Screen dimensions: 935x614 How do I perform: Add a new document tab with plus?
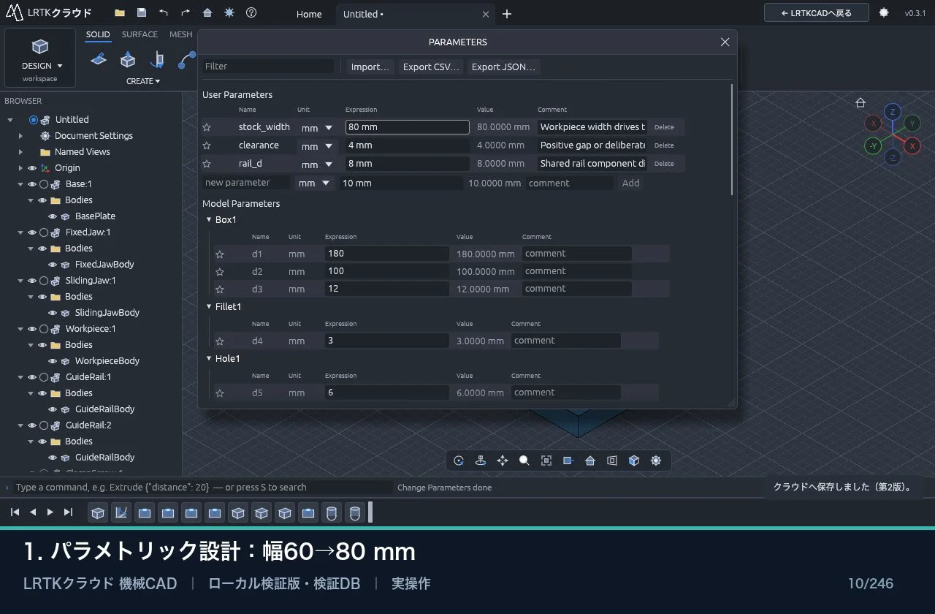click(x=507, y=14)
